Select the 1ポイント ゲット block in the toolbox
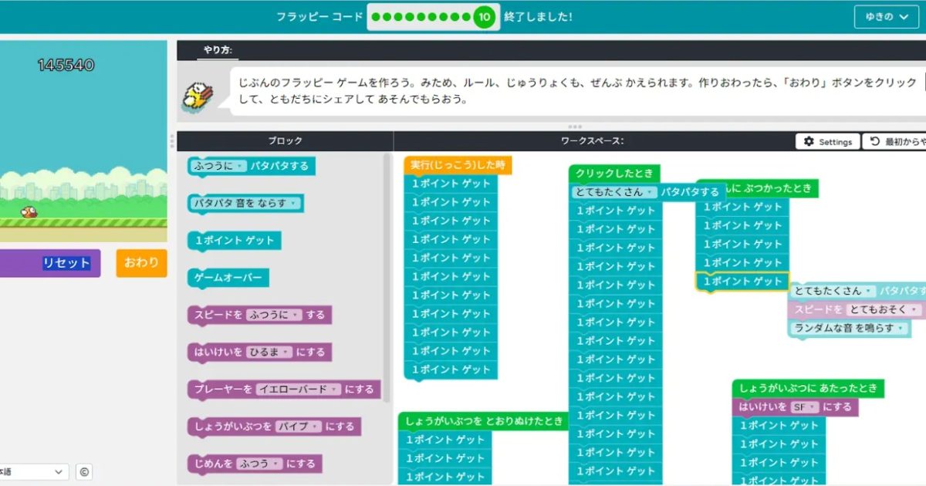Viewport: 926px width, 486px height. (x=234, y=241)
